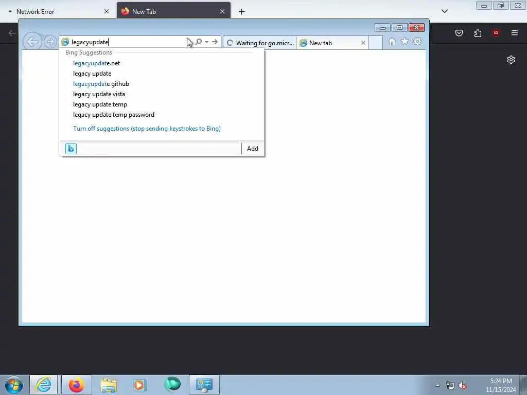
Task: Select the Bing search provider icon
Action: [71, 149]
